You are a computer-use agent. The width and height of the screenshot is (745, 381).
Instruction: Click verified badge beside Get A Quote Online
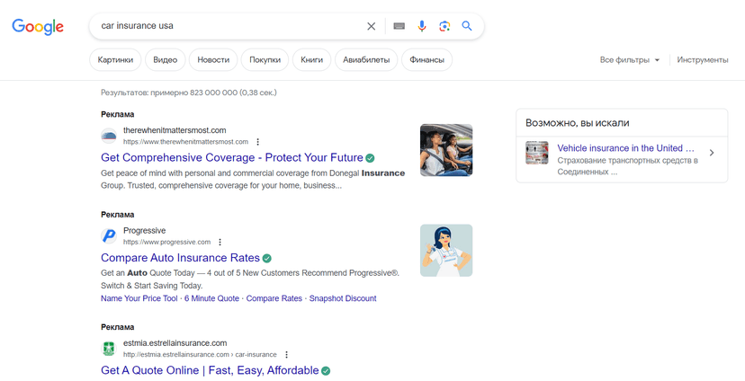point(326,370)
